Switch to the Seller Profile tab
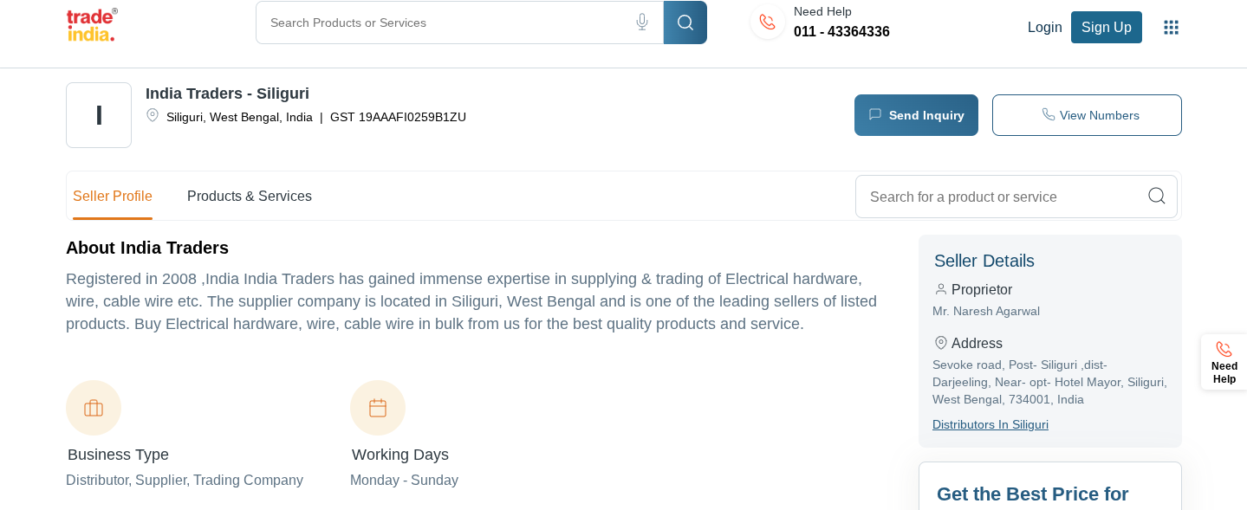Image resolution: width=1247 pixels, height=510 pixels. pos(113,197)
